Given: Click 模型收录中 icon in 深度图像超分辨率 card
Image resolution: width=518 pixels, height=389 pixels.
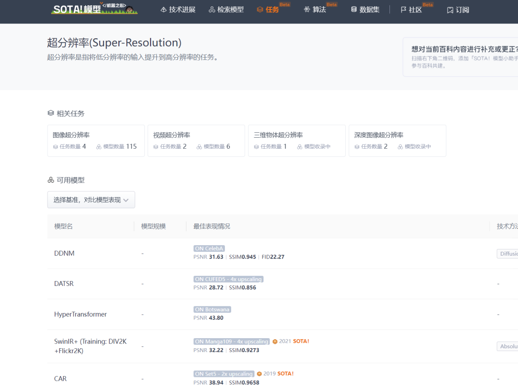Looking at the screenshot, I should coord(400,147).
